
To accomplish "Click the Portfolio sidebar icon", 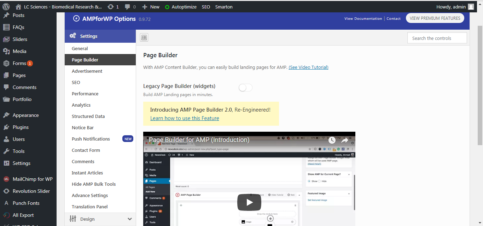I will [x=6, y=99].
